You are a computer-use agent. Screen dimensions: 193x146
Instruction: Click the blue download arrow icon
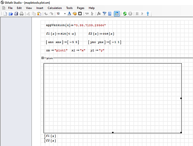coord(148,14)
